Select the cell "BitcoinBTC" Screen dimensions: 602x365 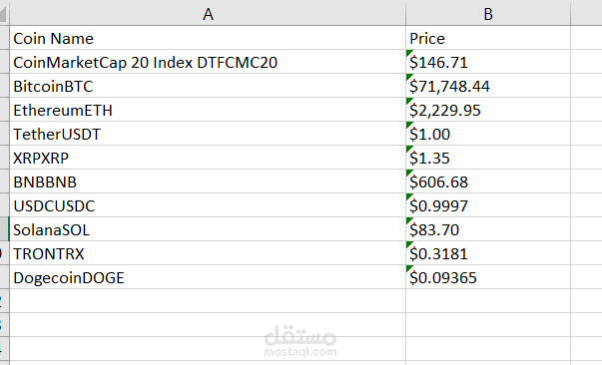point(208,86)
